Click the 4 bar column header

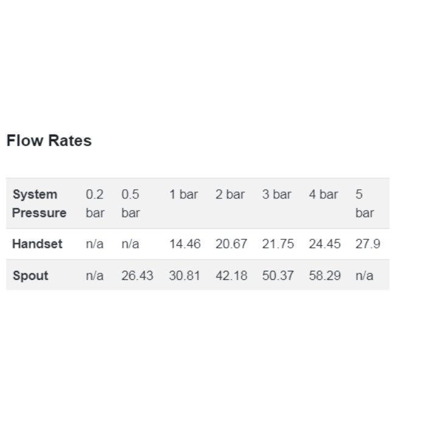click(323, 194)
